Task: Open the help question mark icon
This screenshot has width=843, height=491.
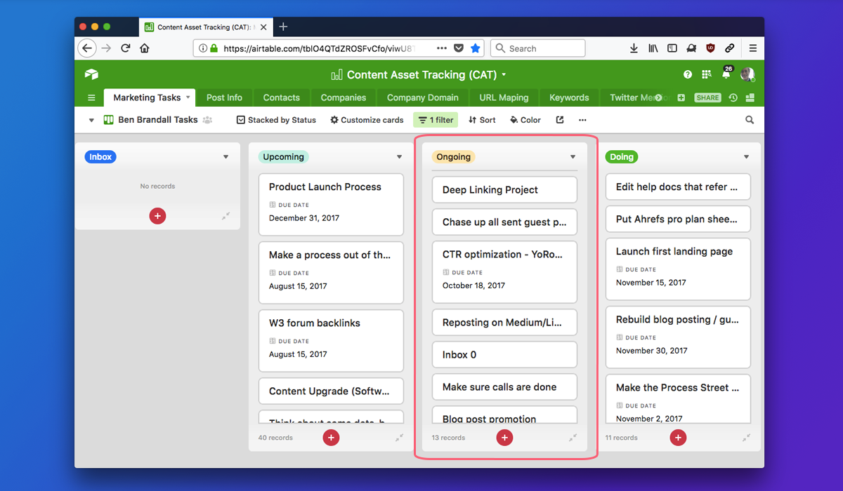Action: 688,74
